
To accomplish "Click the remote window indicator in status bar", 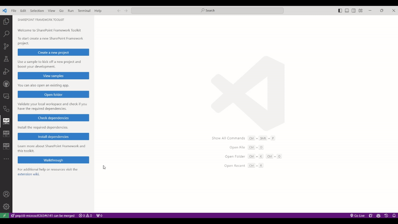I will coord(4,216).
